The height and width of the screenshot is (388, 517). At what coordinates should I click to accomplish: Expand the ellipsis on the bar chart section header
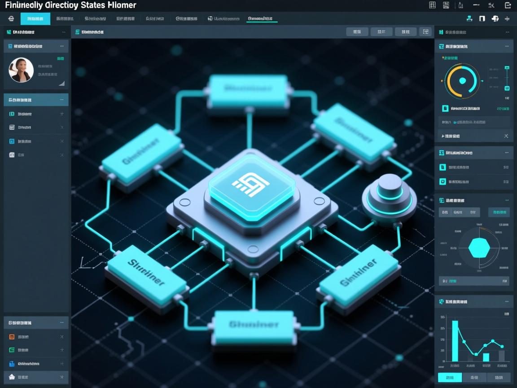507,301
